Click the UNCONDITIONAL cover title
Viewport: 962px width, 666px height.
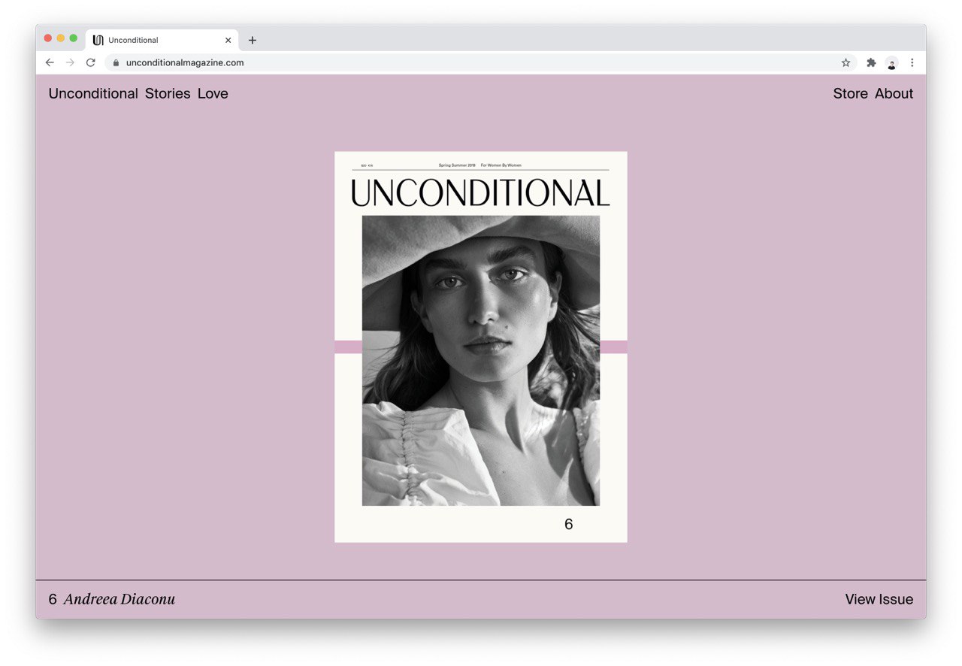point(480,192)
